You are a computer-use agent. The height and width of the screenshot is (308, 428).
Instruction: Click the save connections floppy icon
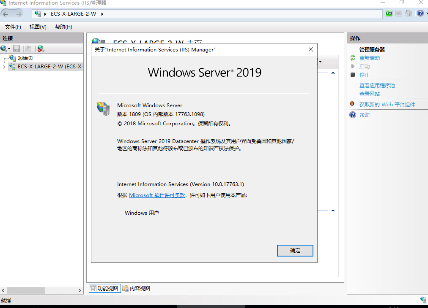16,49
